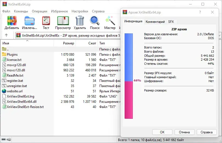Switch to the SFX tab

click(171, 22)
